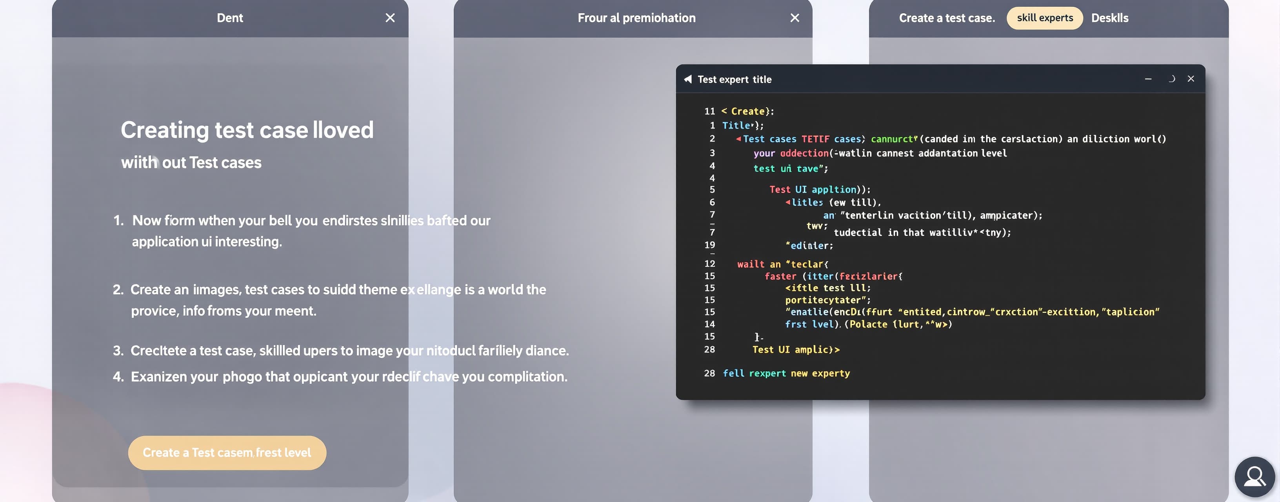Open the Deskils tab
Image resolution: width=1280 pixels, height=502 pixels.
click(x=1109, y=18)
